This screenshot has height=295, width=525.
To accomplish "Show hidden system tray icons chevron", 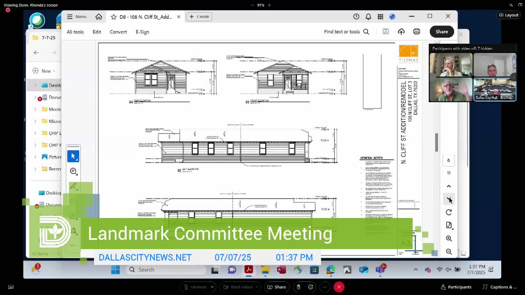I will tap(415, 270).
